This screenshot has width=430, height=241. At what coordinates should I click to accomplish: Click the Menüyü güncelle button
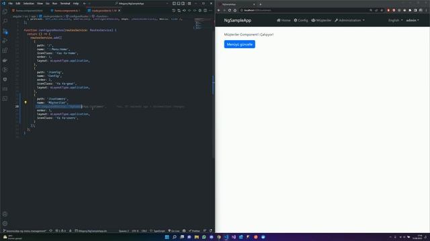click(x=240, y=44)
